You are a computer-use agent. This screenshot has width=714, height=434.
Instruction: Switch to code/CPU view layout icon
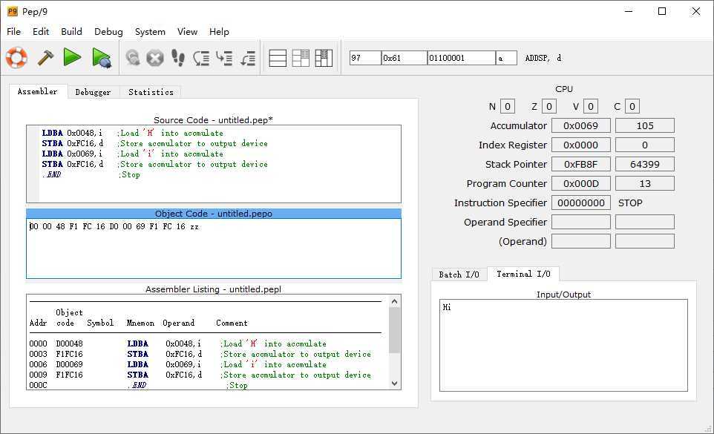click(x=301, y=58)
